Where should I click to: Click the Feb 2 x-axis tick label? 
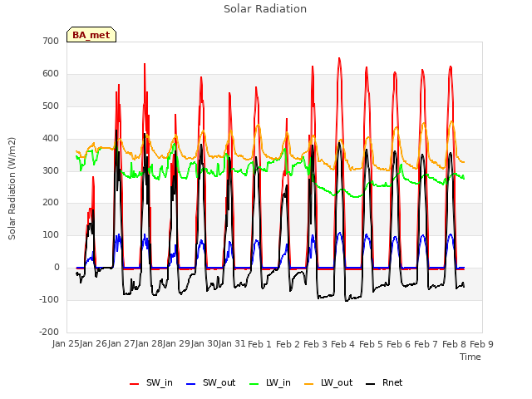coord(288,344)
